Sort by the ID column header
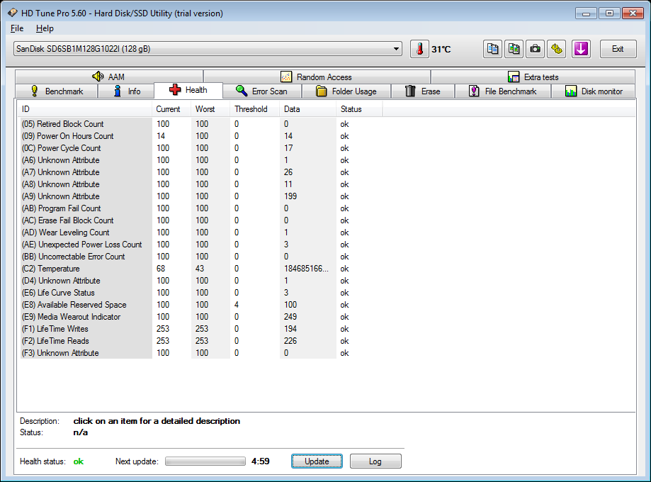The image size is (651, 482). click(85, 109)
